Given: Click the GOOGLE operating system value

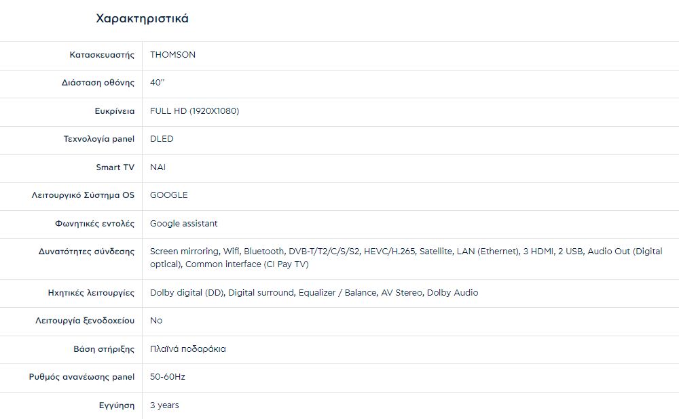Looking at the screenshot, I should [168, 195].
